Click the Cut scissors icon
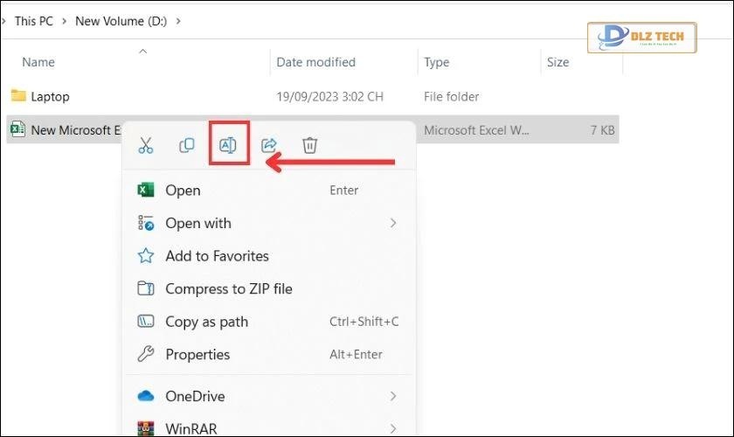This screenshot has height=437, width=734. [x=146, y=146]
